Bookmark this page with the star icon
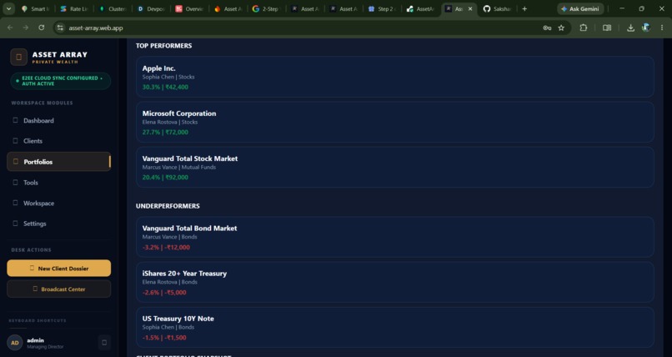This screenshot has height=357, width=672. (561, 28)
